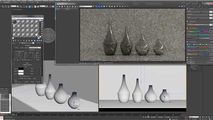
Task: Open the Selected key filter dropdown
Action: 194,117
